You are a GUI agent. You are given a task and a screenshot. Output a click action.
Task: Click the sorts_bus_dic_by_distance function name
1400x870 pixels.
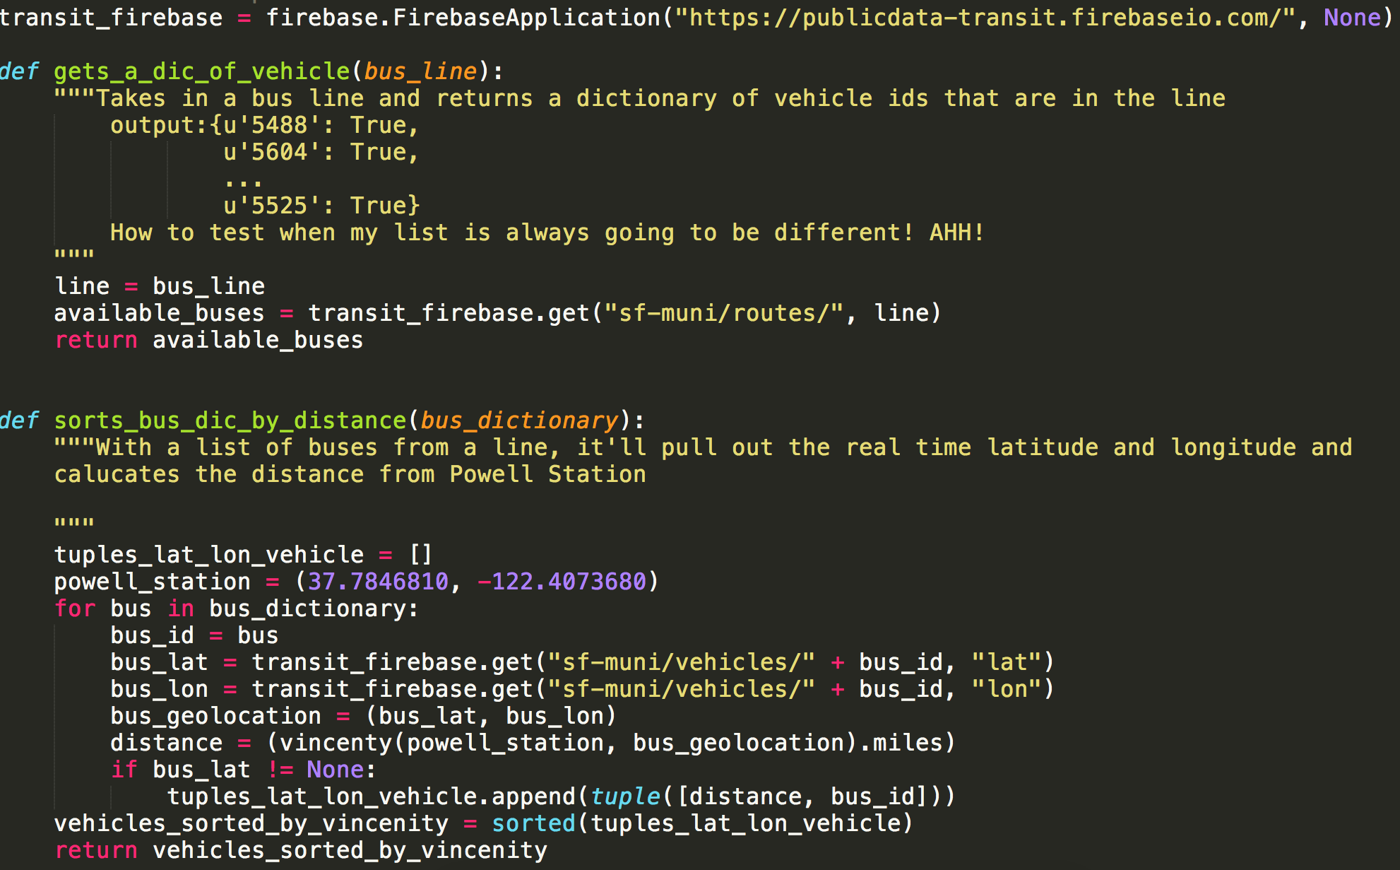[x=230, y=421]
